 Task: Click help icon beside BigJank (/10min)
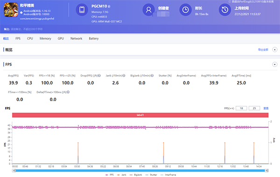point(152,75)
